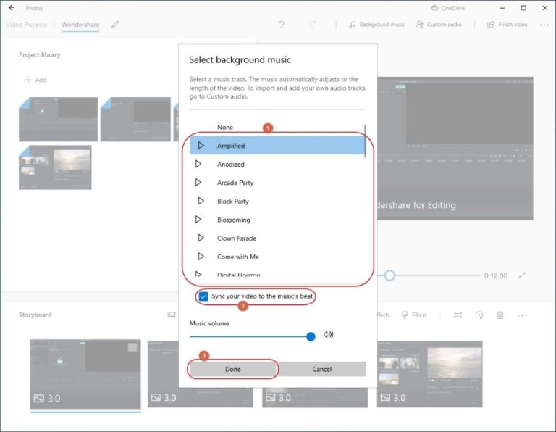Toggle checkbox on first storyboard clip
The image size is (556, 432).
pos(132,346)
